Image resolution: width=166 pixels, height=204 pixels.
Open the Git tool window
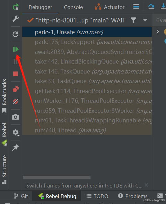point(21,196)
